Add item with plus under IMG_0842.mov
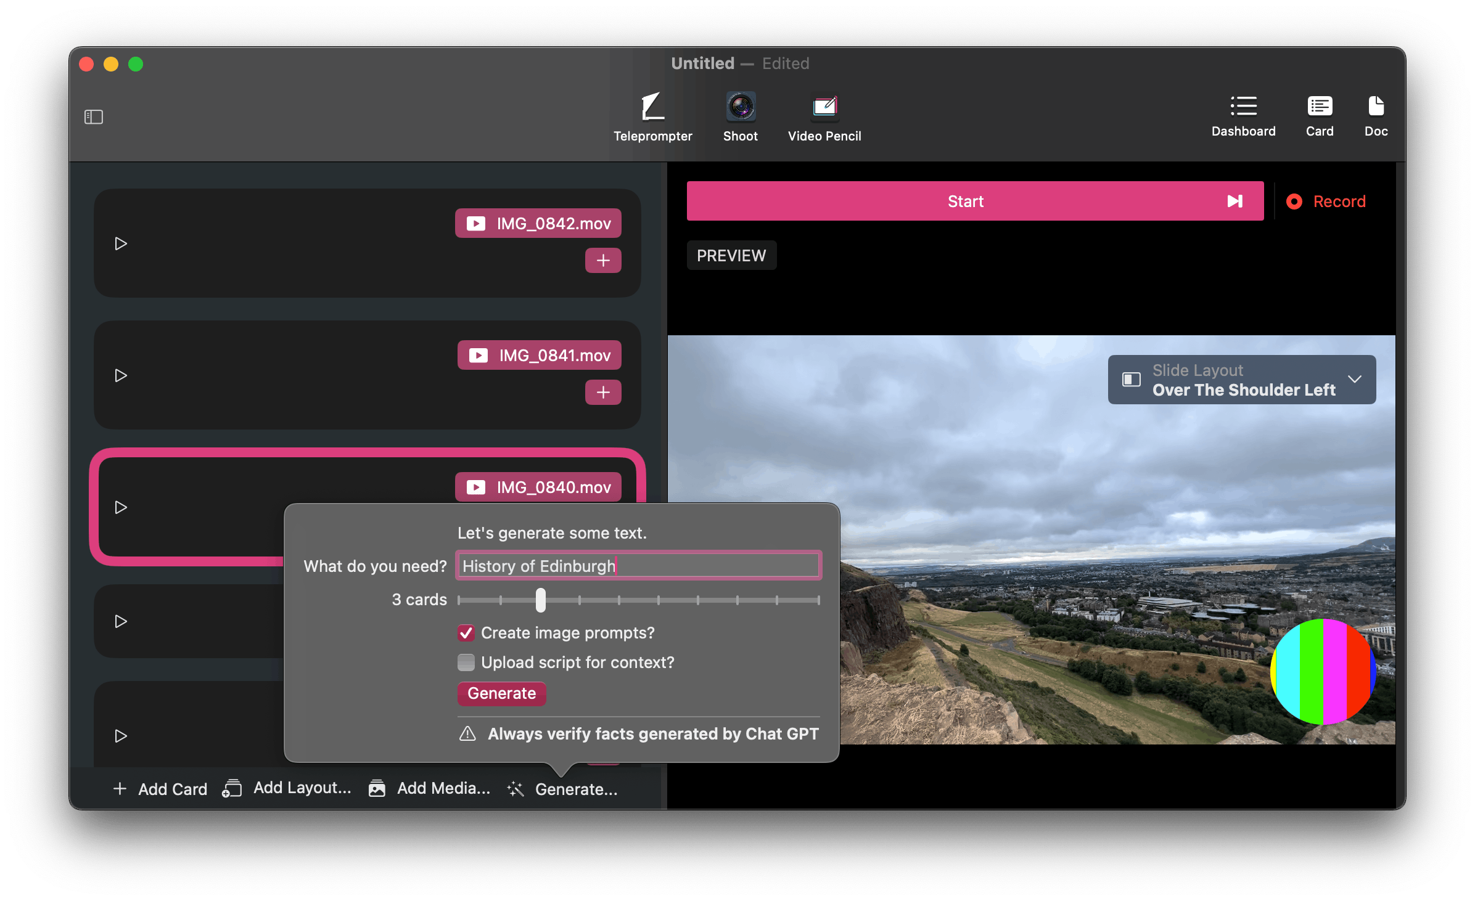 point(603,260)
